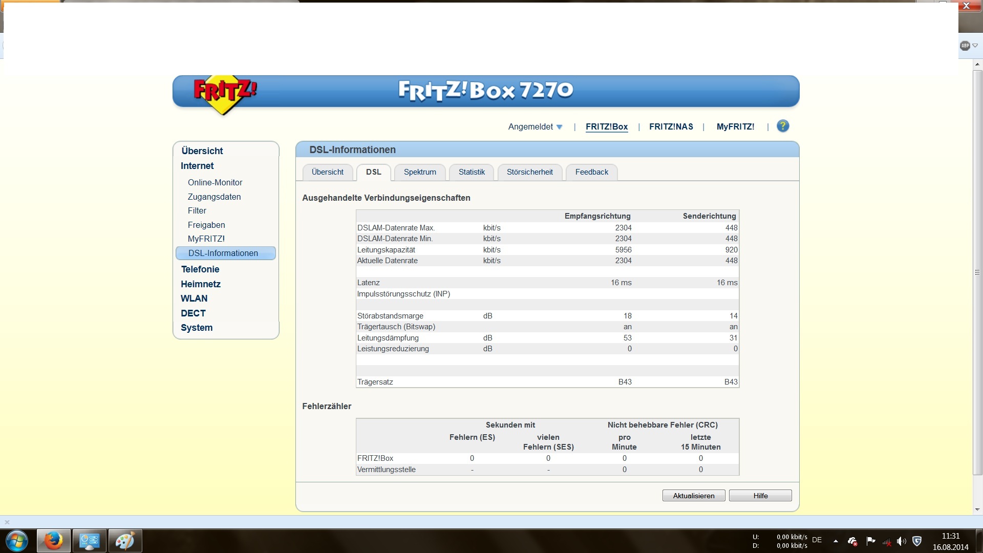Click the volume speaker tray icon
The width and height of the screenshot is (983, 553).
[901, 541]
